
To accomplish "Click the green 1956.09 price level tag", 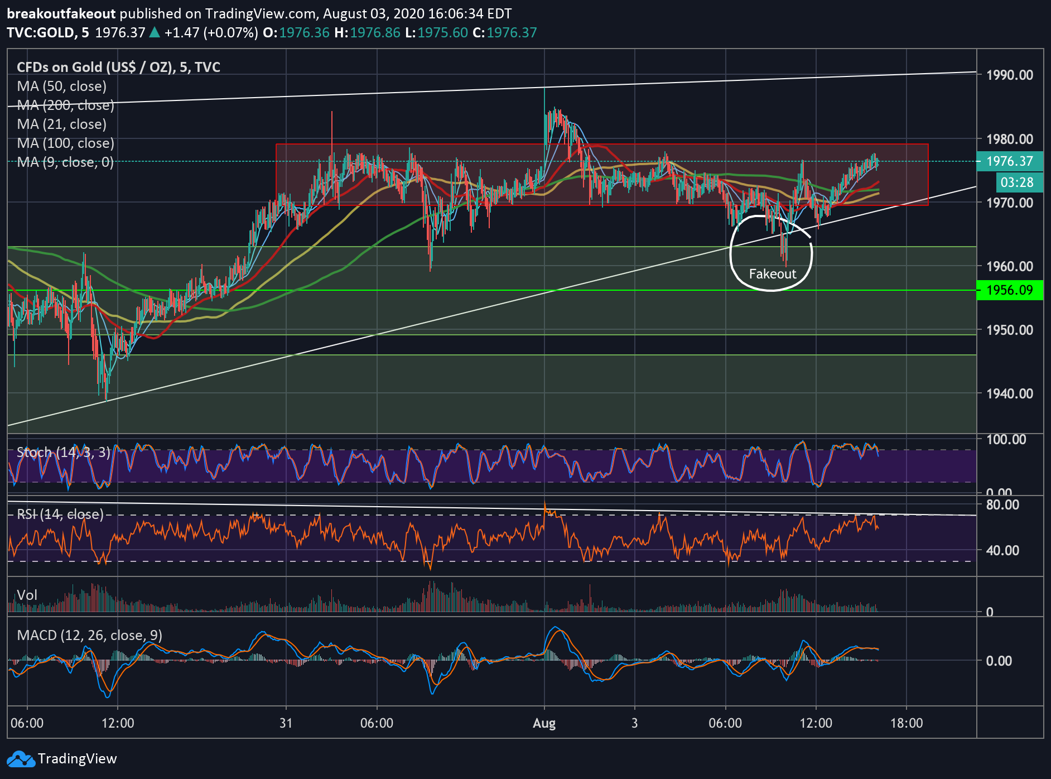I will (1010, 290).
